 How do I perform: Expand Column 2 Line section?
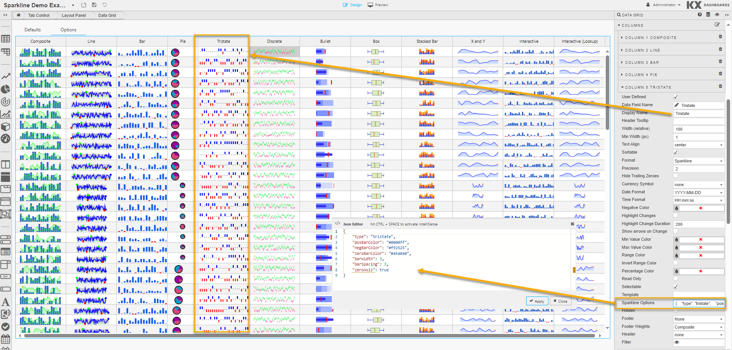pos(642,50)
